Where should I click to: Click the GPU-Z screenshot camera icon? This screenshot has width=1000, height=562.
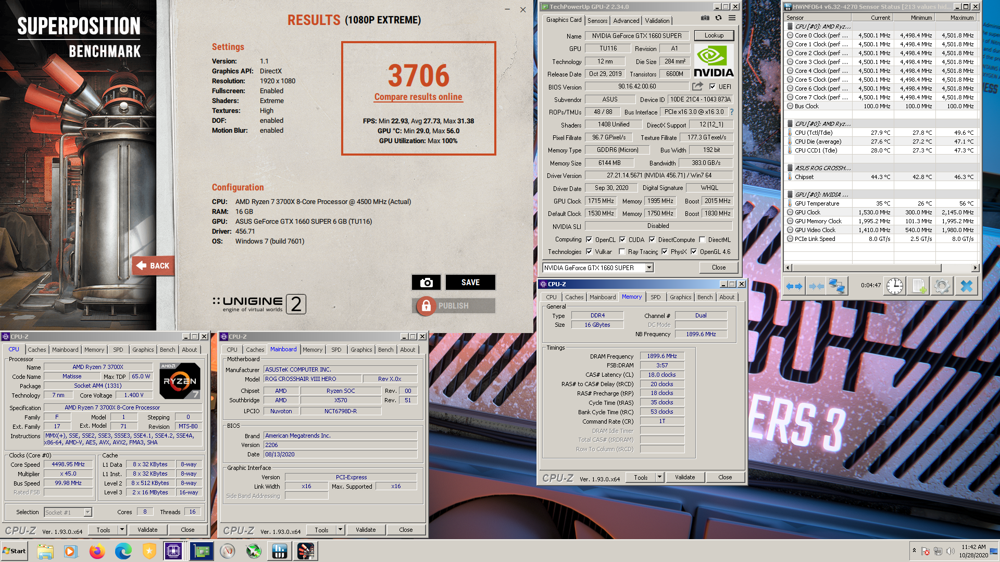coord(705,18)
